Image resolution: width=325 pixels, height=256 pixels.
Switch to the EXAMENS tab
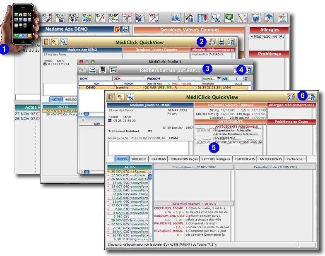(x=158, y=159)
